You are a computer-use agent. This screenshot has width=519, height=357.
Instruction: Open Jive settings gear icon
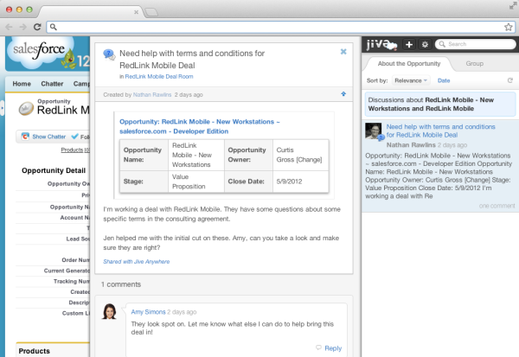pos(425,44)
